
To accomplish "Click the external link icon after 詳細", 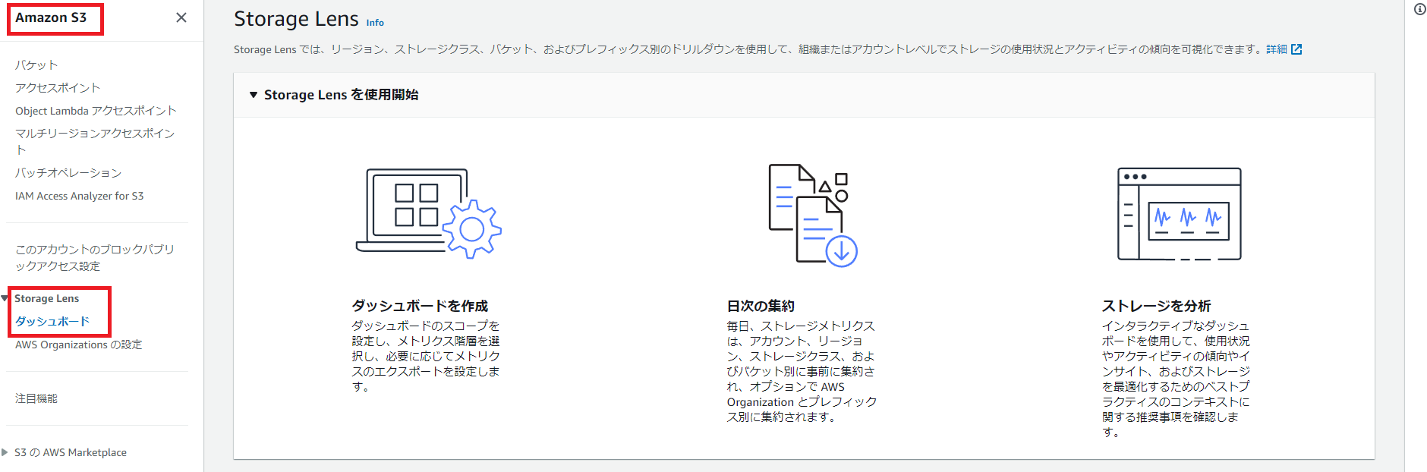I will click(x=1296, y=49).
